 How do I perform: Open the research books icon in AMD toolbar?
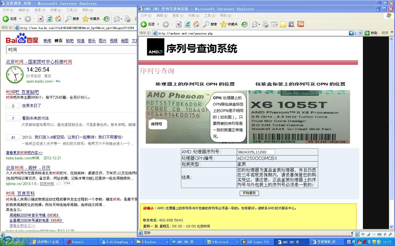tap(291, 24)
